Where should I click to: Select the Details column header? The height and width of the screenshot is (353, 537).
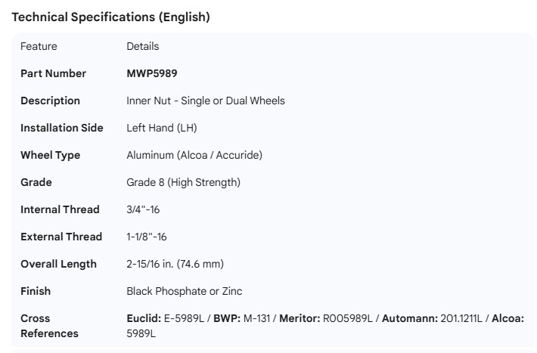pyautogui.click(x=143, y=47)
